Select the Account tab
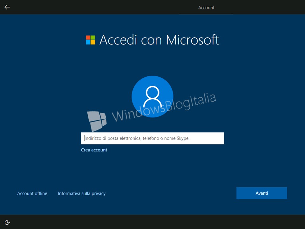The width and height of the screenshot is (305, 229). tap(206, 8)
